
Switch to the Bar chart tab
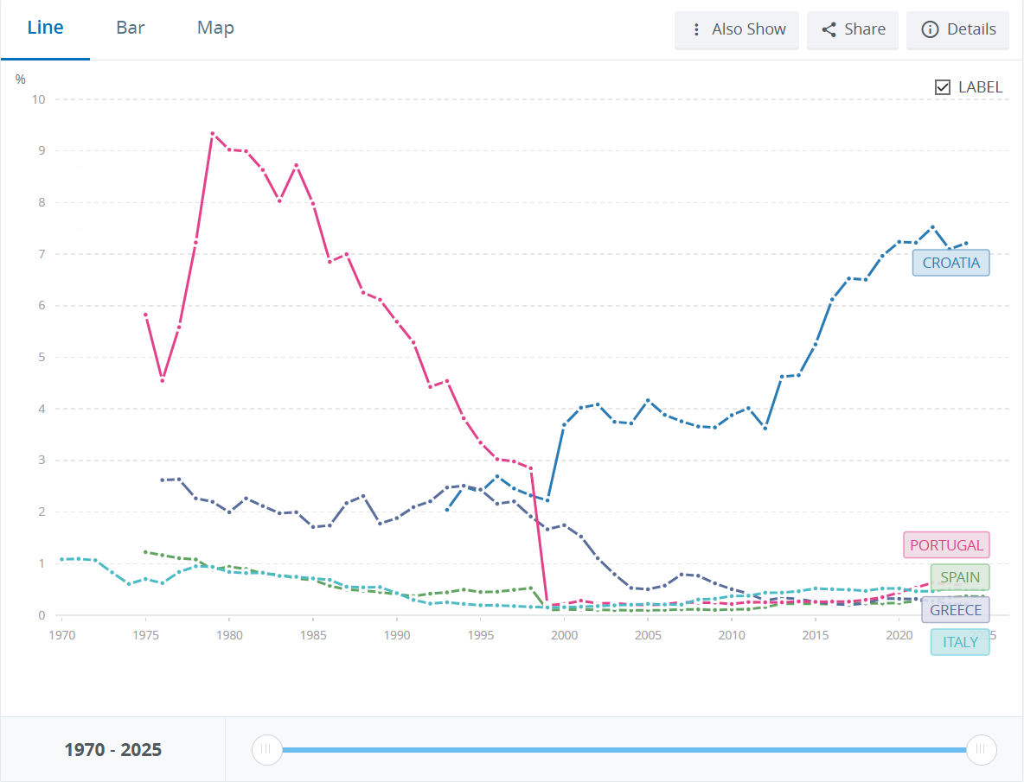pyautogui.click(x=131, y=28)
